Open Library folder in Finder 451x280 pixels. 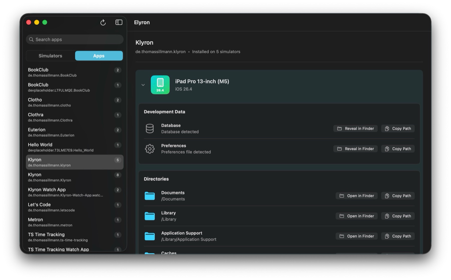click(x=357, y=216)
